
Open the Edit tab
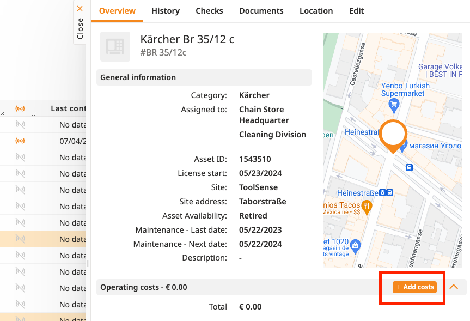[x=356, y=11]
